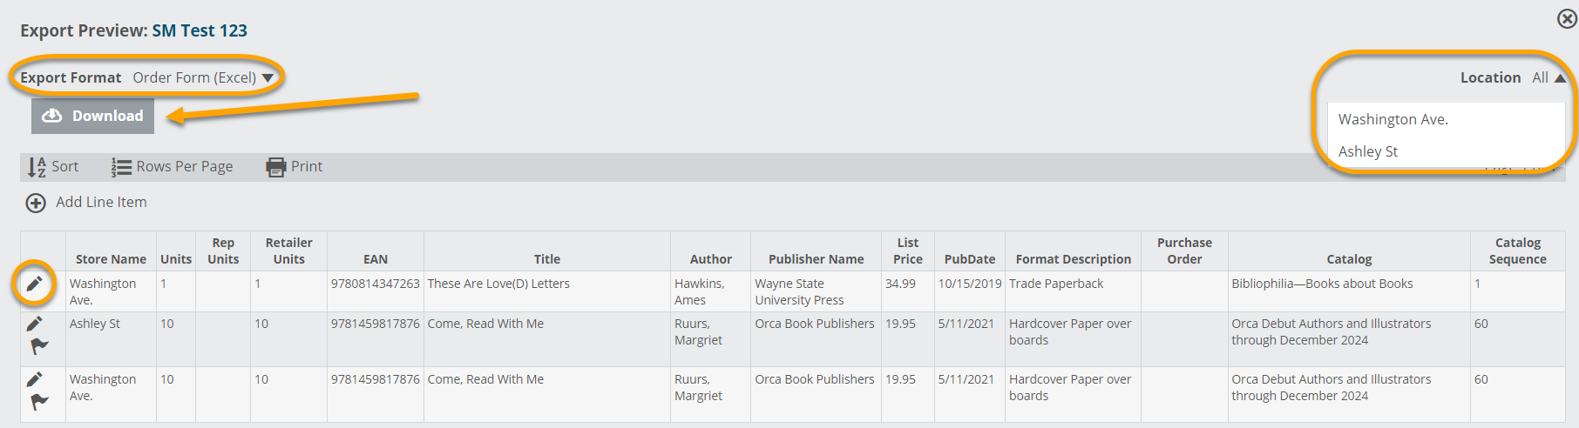The image size is (1579, 428).
Task: Click the Store Name column header
Action: tap(111, 259)
